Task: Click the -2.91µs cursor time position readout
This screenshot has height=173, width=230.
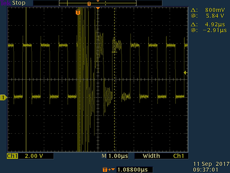Action: (x=215, y=30)
